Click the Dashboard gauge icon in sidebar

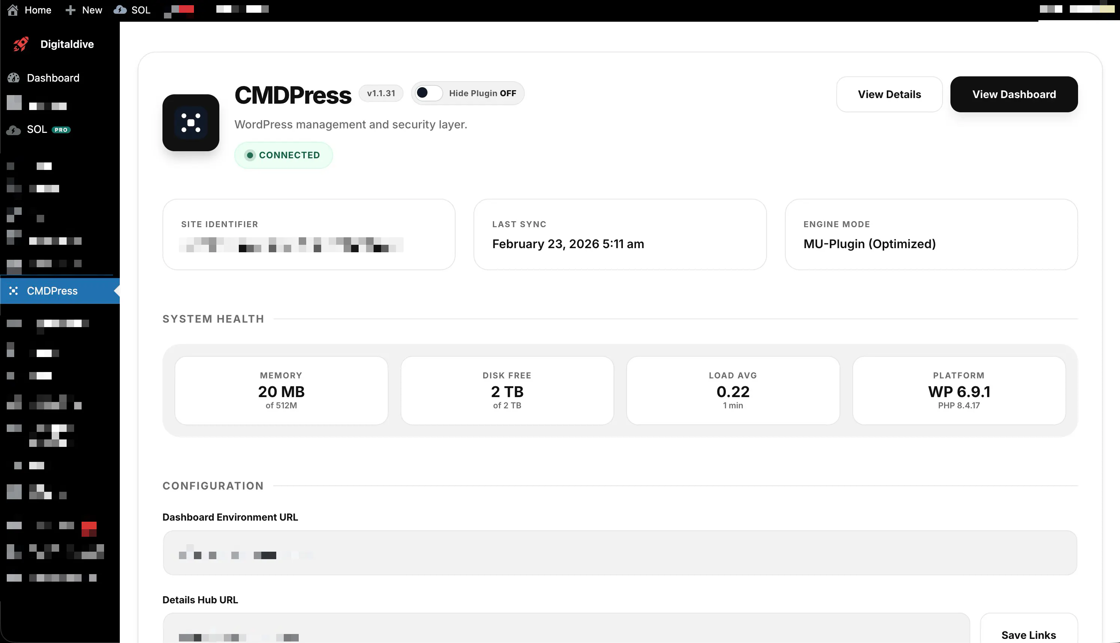(14, 78)
